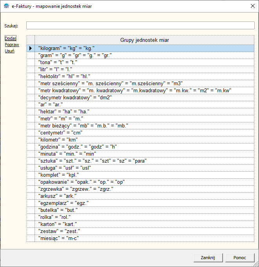
Task: Click the Dodaj link
Action: [x=10, y=38]
